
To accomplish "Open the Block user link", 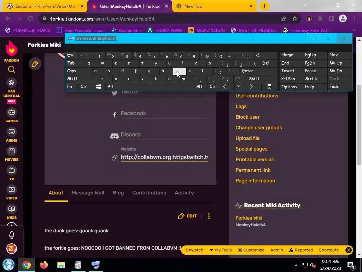I will coord(247,117).
